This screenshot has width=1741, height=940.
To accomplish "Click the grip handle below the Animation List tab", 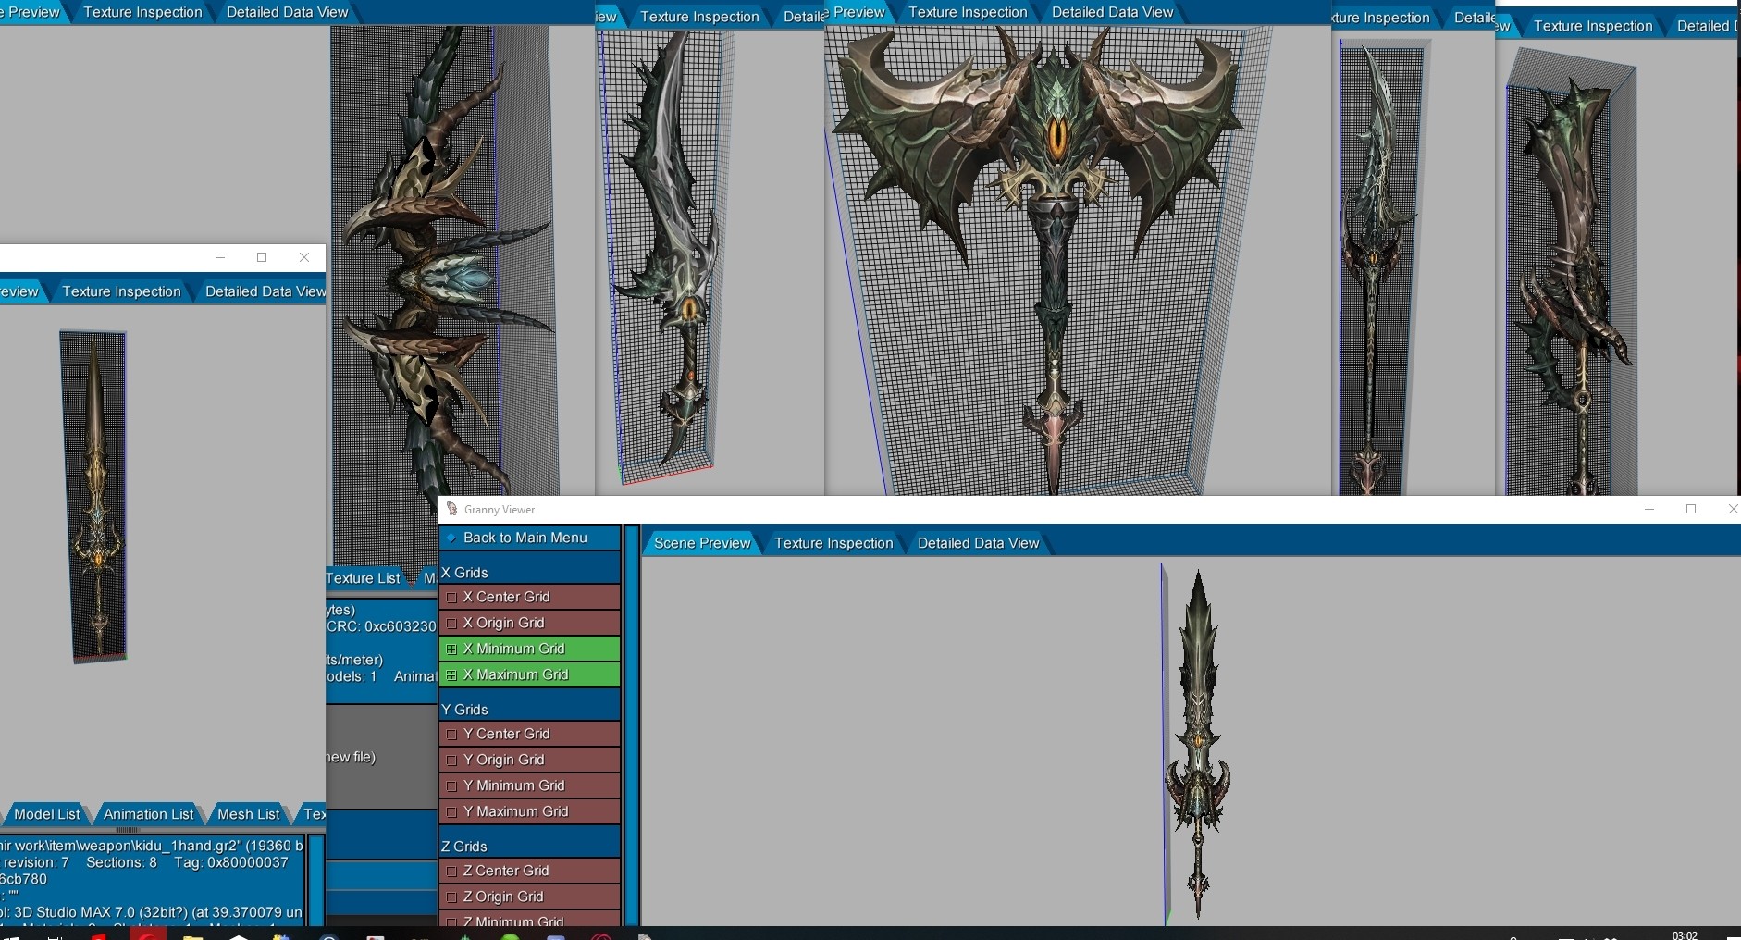I will (126, 830).
